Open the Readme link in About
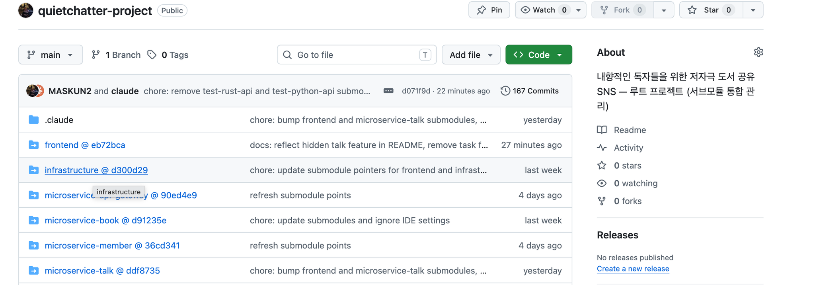The image size is (815, 285). click(622, 130)
